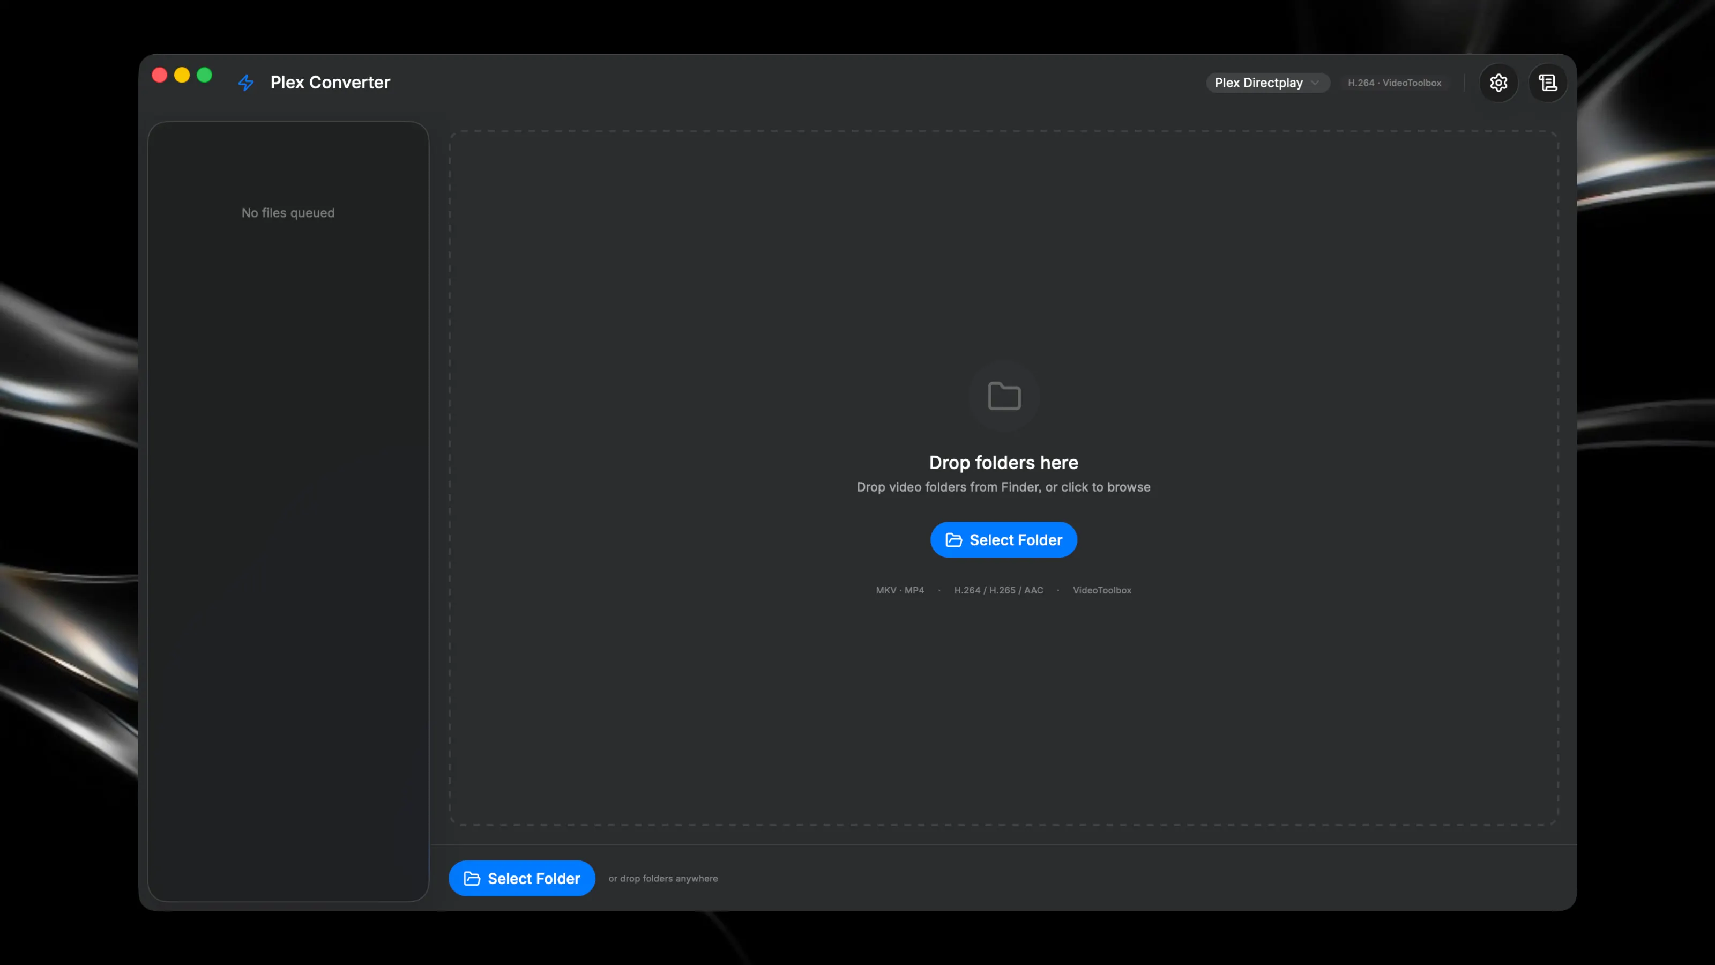
Task: Open the log scroll icon
Action: 1547,83
